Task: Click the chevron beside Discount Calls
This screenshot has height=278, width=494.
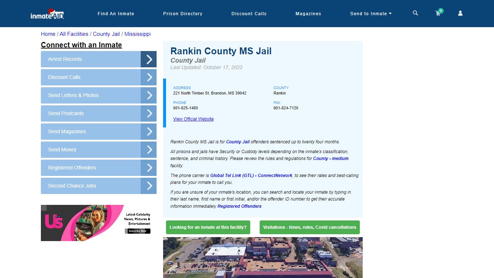Action: (x=149, y=77)
